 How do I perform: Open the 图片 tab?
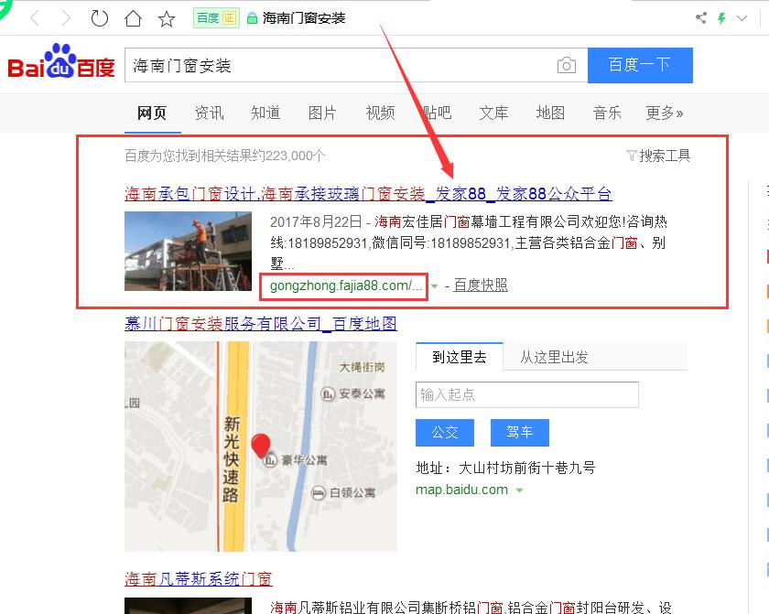tap(322, 113)
